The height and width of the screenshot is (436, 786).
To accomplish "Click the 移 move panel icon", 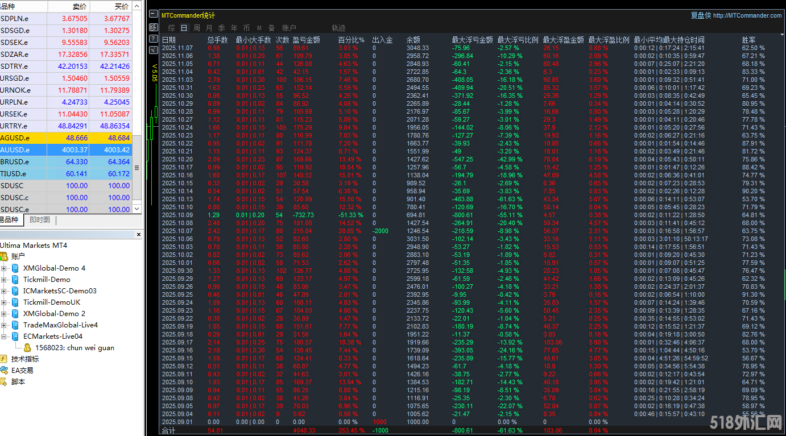I will pyautogui.click(x=154, y=27).
